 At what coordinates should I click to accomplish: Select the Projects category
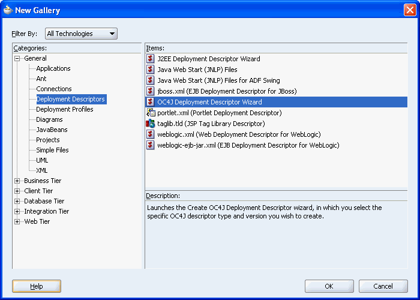47,140
